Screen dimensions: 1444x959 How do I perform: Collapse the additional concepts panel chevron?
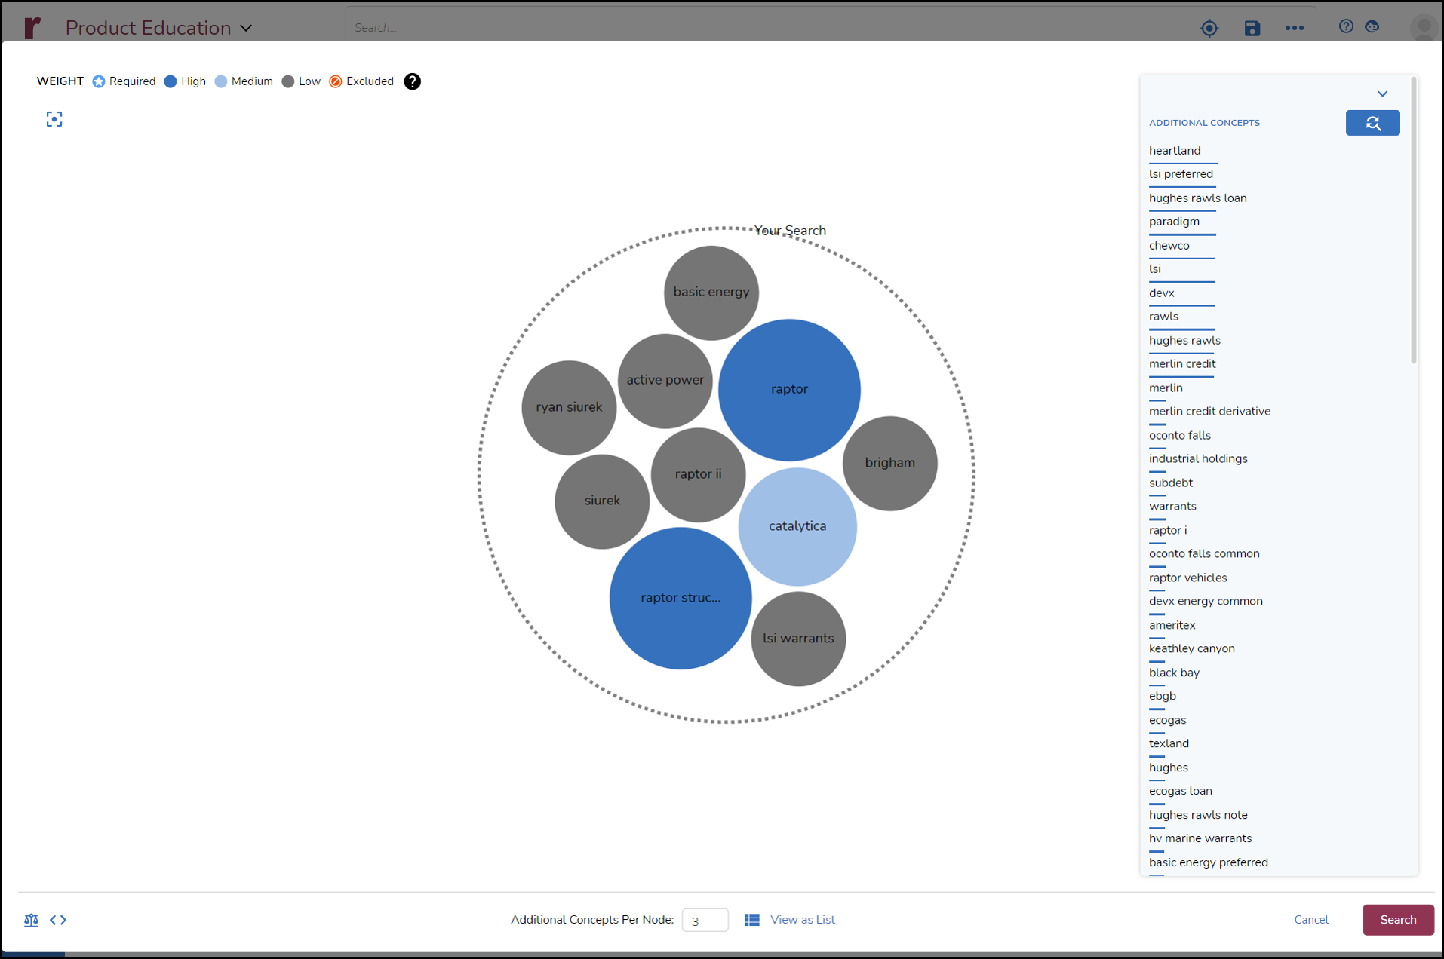pos(1382,94)
